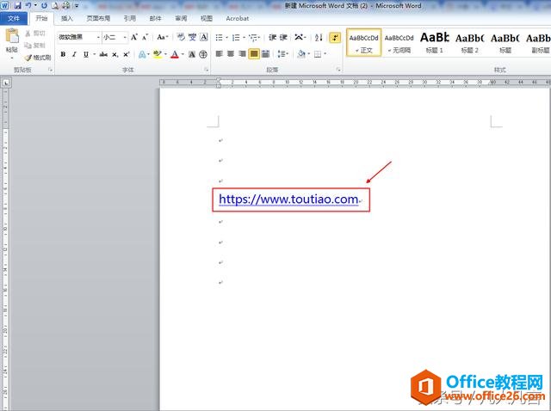Click the Undo arrow icon
This screenshot has width=551, height=411.
(28, 6)
